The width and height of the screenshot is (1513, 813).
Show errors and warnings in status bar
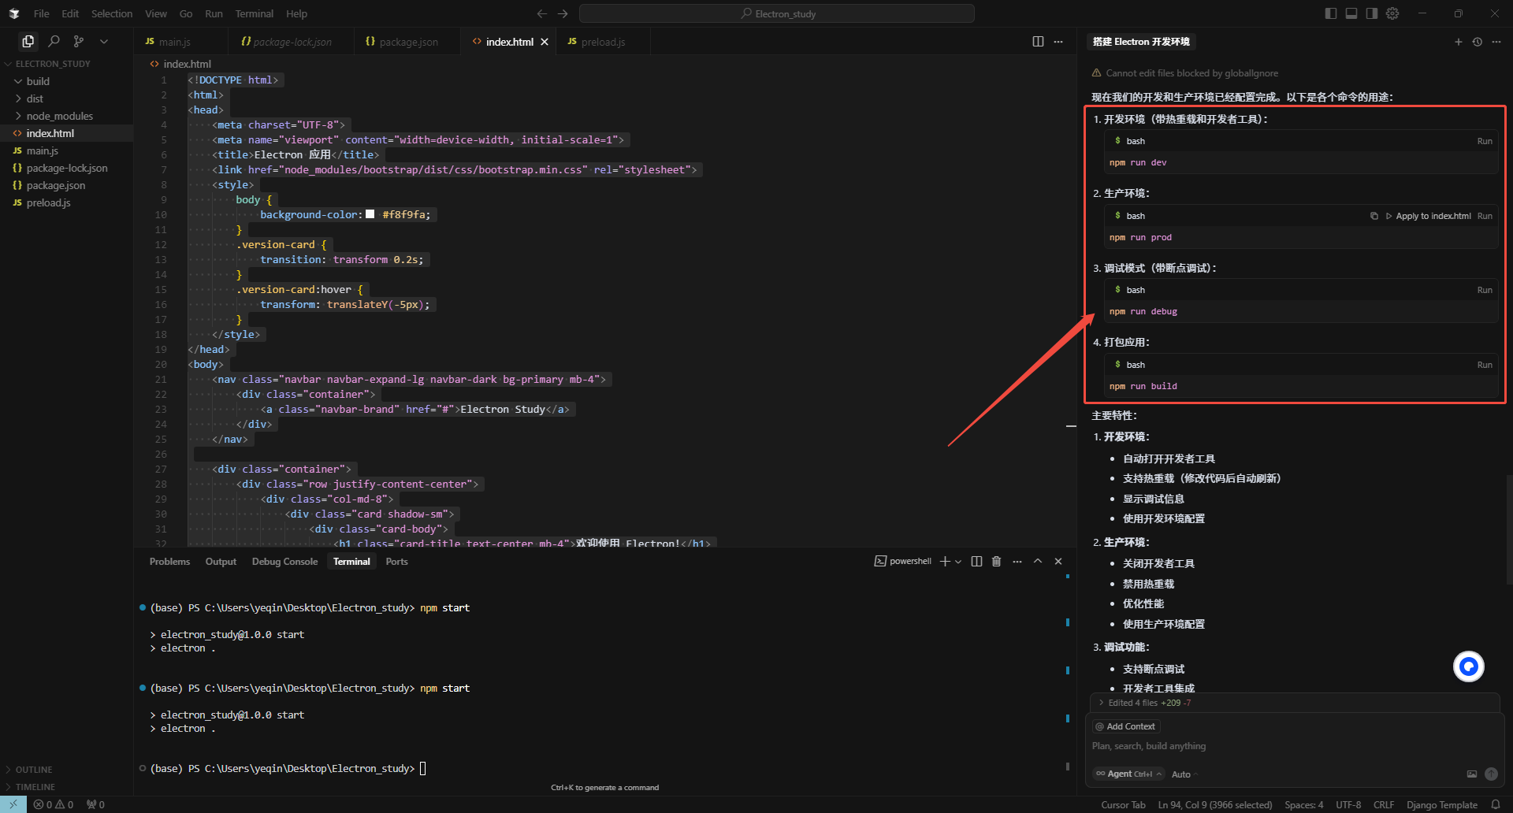(x=54, y=804)
